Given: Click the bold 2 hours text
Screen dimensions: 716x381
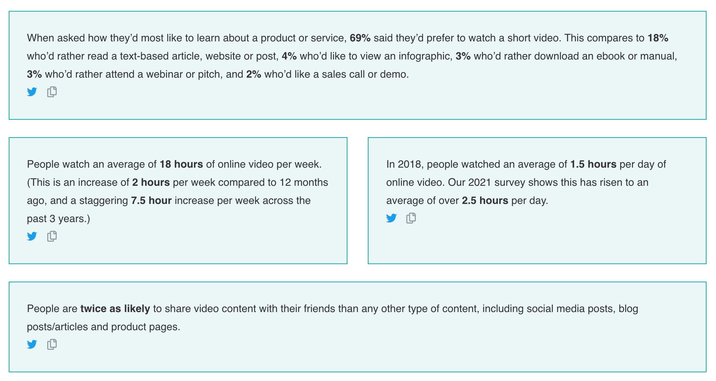Looking at the screenshot, I should (151, 183).
